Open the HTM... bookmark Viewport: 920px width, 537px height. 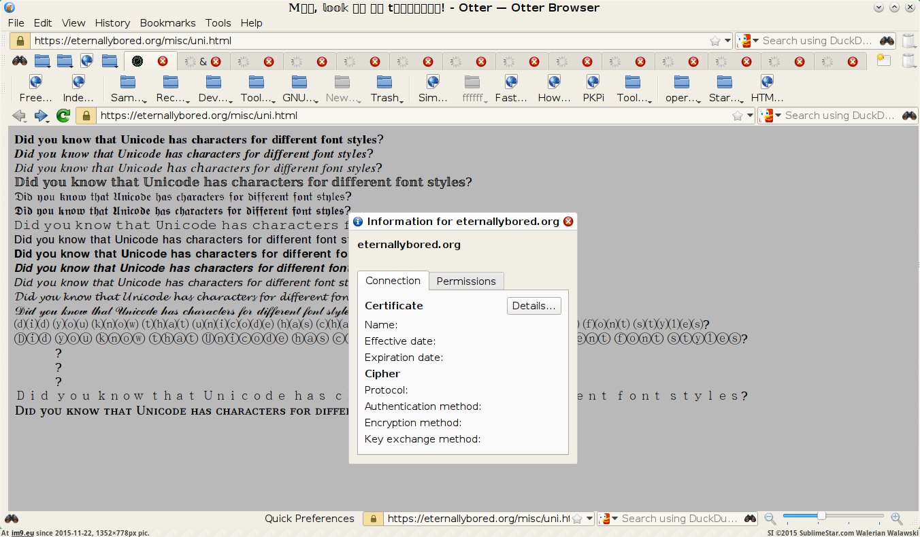click(767, 89)
